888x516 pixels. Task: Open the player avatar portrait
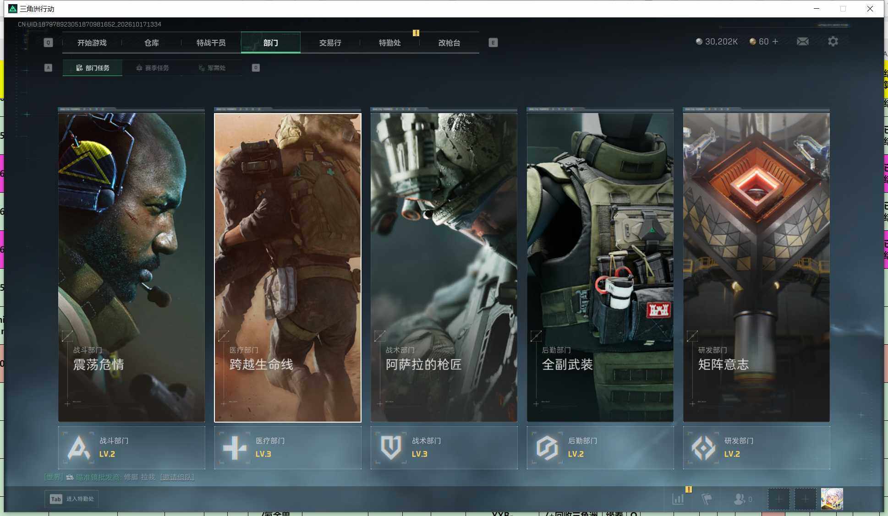tap(832, 499)
